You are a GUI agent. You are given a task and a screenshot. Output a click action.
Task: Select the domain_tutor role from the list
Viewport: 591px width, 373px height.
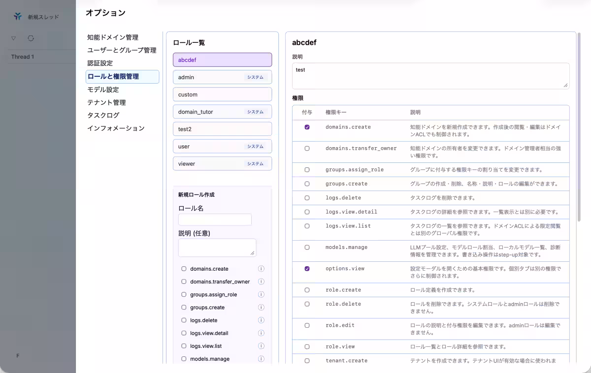(x=222, y=112)
